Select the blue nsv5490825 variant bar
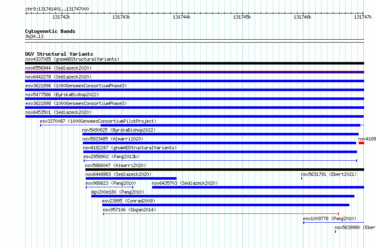The width and height of the screenshot is (376, 248). (221, 134)
